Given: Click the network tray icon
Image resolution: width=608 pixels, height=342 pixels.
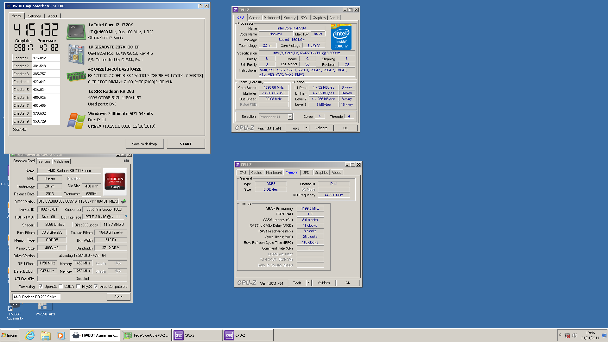Looking at the screenshot, I should tap(567, 335).
